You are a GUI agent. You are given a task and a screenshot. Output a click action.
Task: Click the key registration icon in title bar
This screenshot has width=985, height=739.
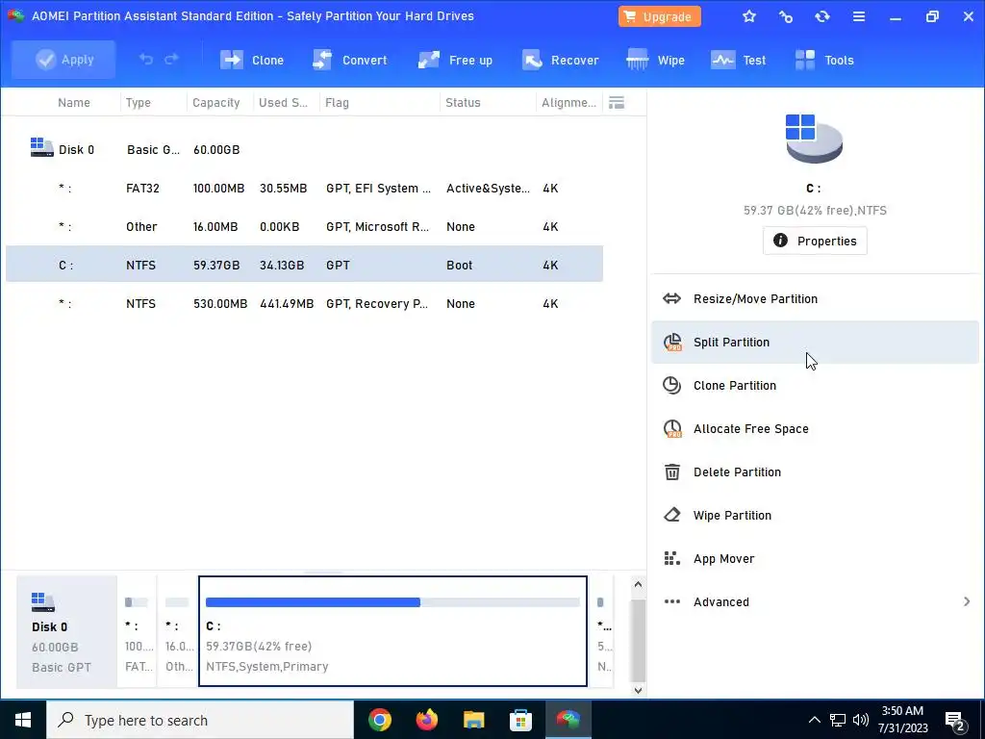point(785,17)
